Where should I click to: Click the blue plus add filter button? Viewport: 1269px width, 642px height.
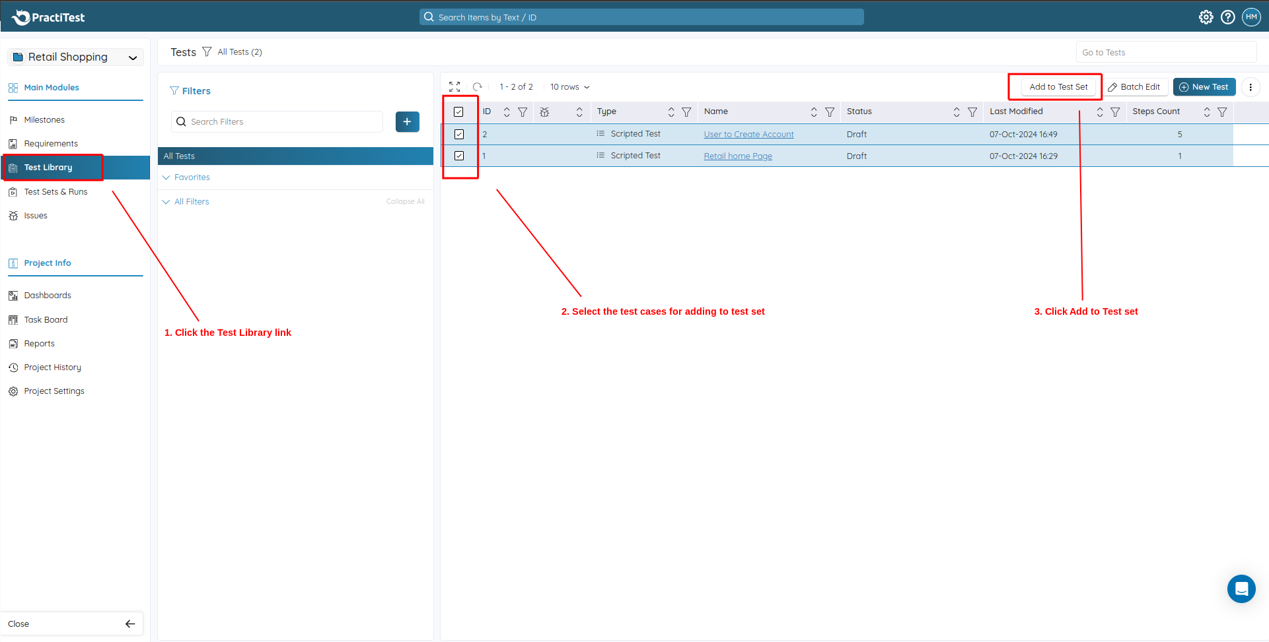pos(407,122)
